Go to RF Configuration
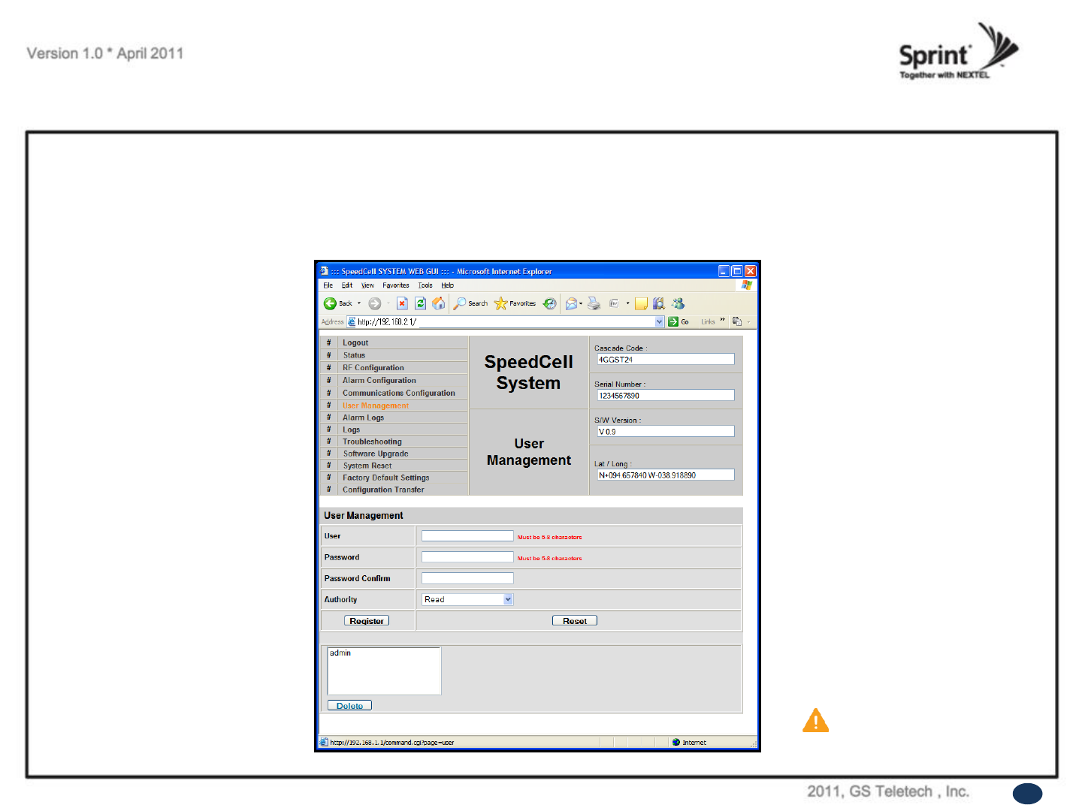Viewport: 1082px width, 811px height. click(373, 368)
